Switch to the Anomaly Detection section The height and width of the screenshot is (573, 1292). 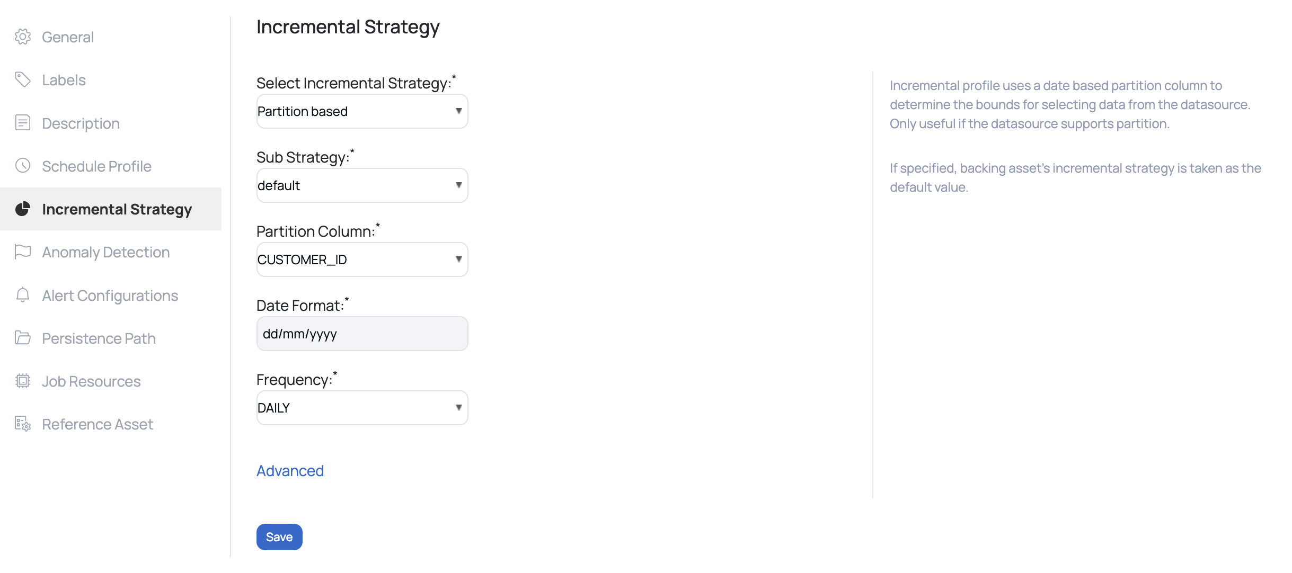105,252
